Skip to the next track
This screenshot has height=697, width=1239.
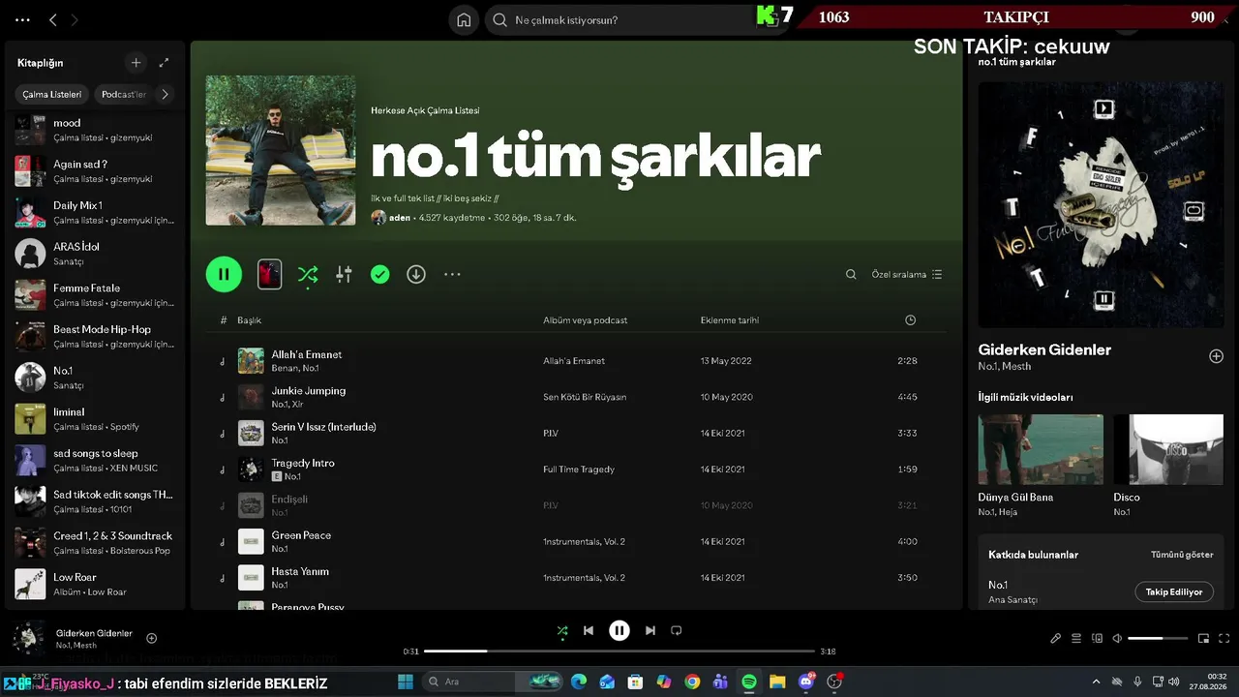tap(650, 631)
